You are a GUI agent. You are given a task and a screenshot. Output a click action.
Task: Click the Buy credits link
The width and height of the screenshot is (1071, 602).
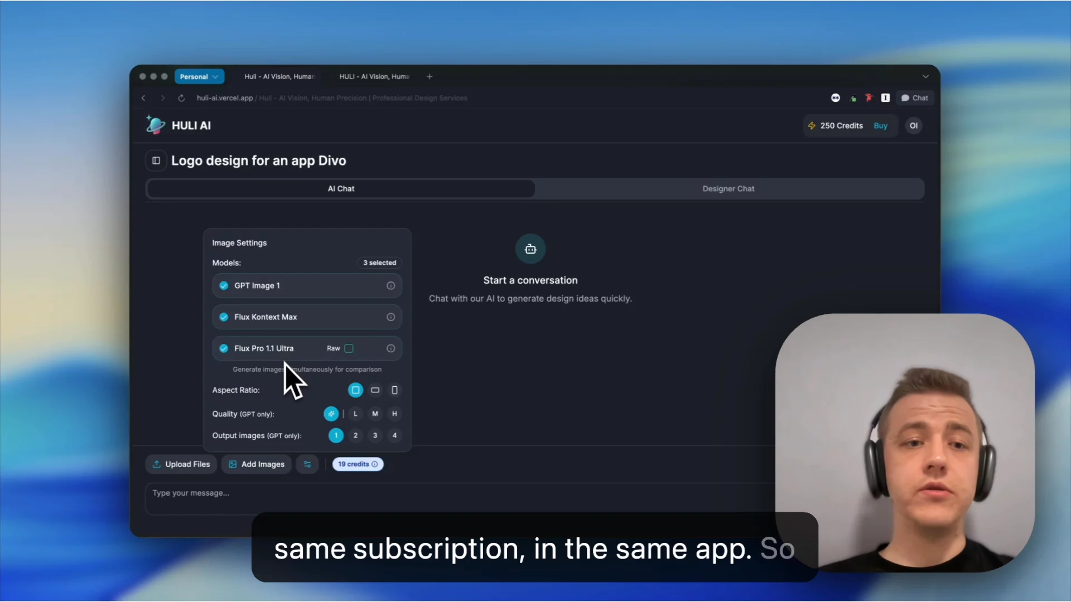[x=880, y=126]
